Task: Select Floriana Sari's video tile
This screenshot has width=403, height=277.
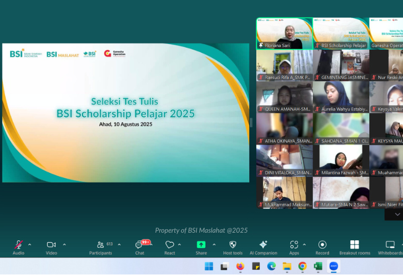Action: (x=284, y=34)
